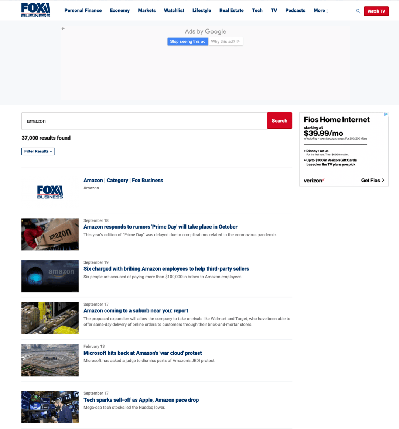Image resolution: width=399 pixels, height=429 pixels.
Task: Open the Economy section
Action: pos(120,10)
